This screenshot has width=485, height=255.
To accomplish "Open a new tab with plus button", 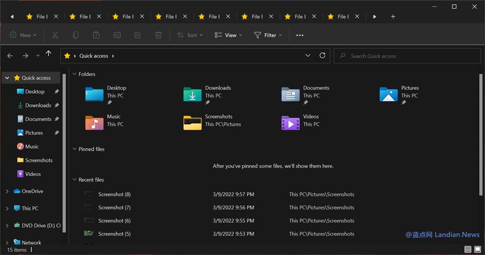I will click(x=393, y=17).
